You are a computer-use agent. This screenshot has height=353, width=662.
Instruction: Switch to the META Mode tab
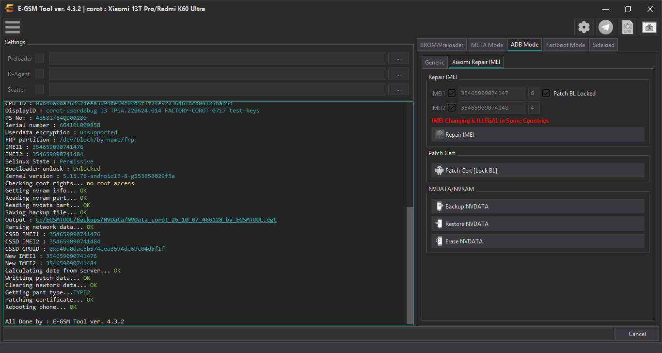(487, 45)
